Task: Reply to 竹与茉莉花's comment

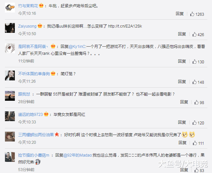Action: tap(180, 14)
